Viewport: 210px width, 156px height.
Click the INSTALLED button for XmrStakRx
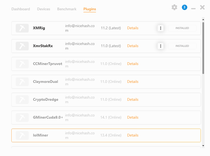tap(182, 46)
